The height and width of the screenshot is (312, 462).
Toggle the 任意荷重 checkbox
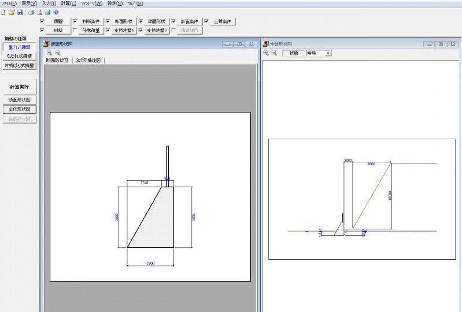(75, 31)
